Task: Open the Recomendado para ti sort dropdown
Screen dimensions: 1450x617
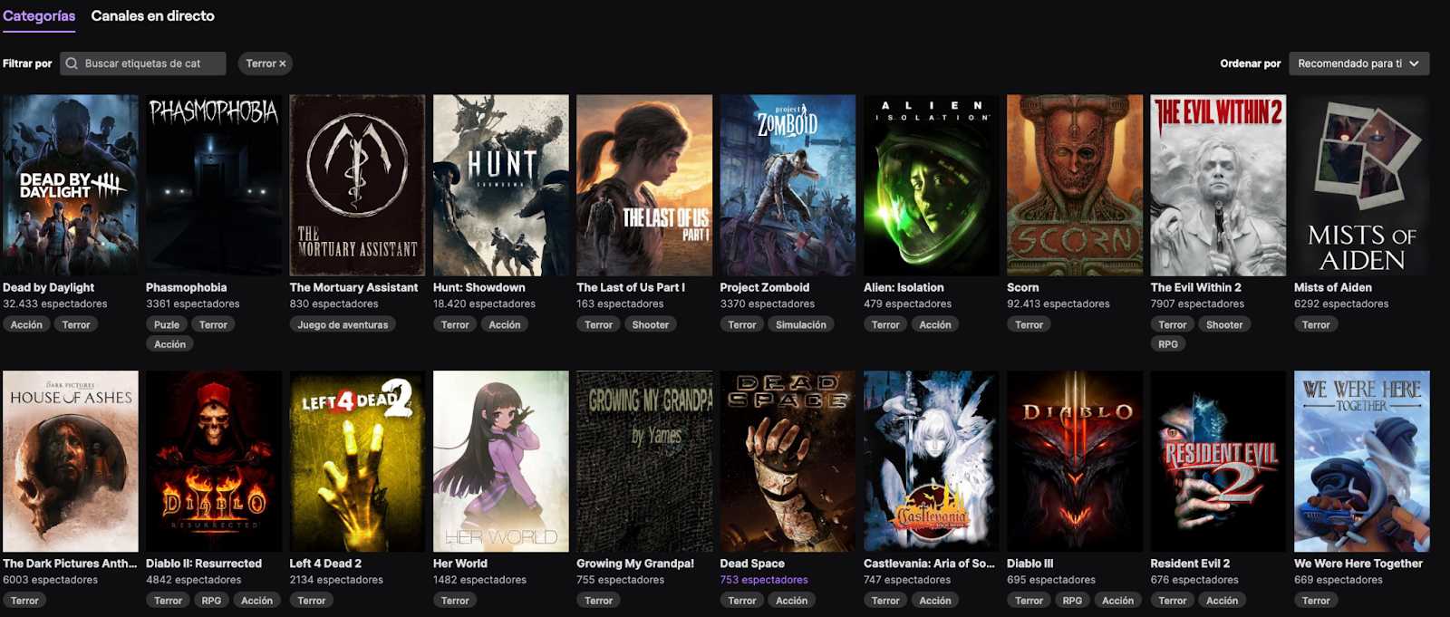Action: 1359,63
